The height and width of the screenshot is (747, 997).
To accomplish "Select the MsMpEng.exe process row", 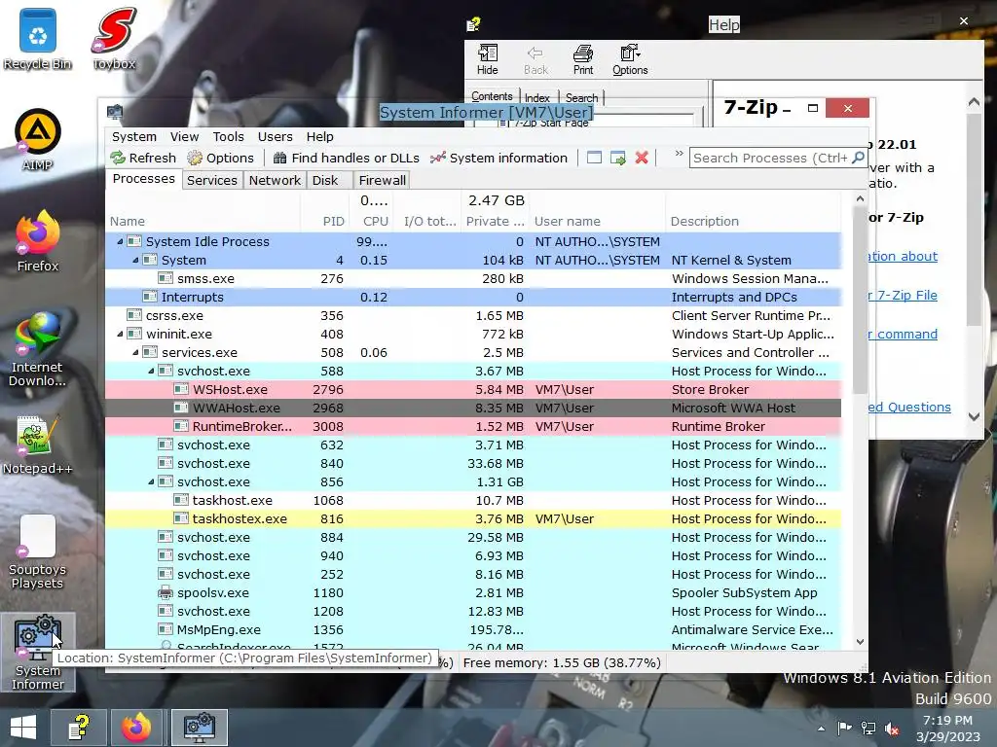I will 473,629.
